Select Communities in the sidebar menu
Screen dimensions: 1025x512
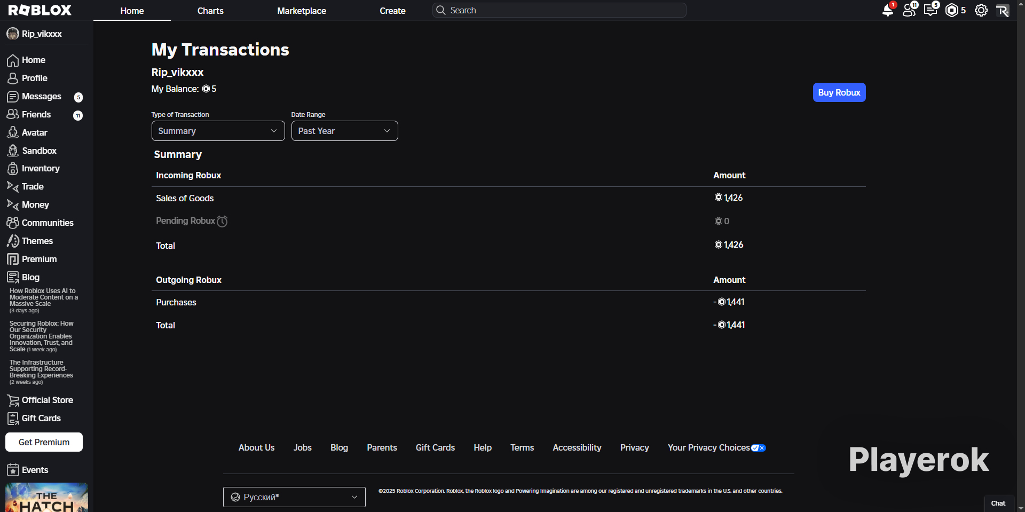[x=48, y=223]
